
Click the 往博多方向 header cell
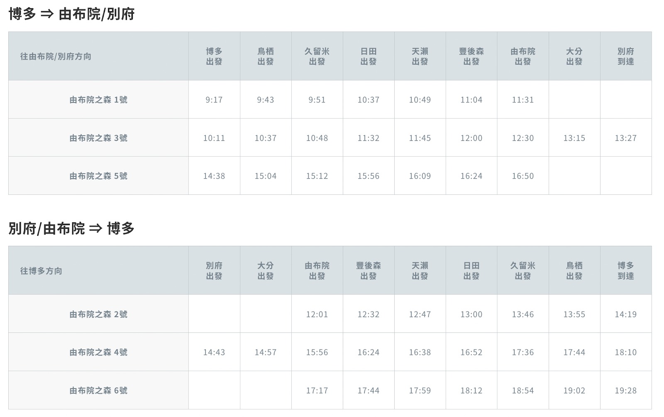point(98,271)
